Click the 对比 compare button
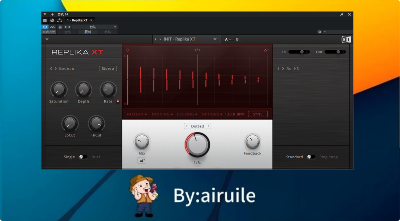 pos(67,32)
